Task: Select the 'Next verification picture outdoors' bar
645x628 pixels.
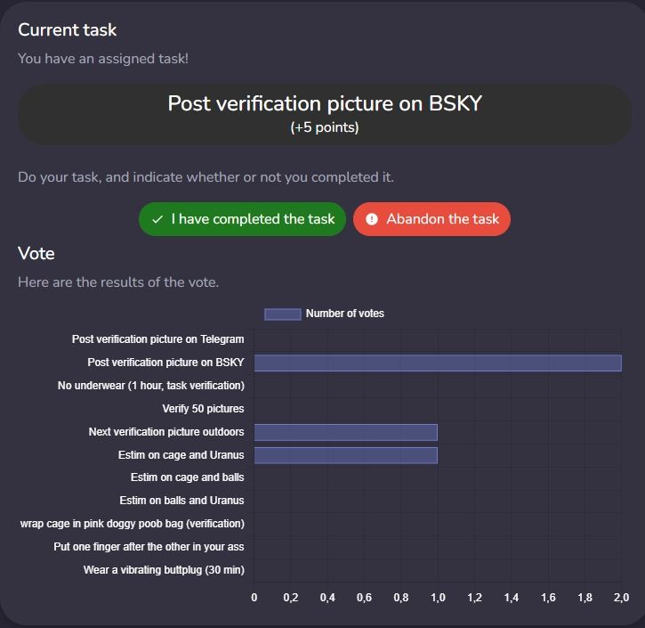Action: (x=346, y=432)
